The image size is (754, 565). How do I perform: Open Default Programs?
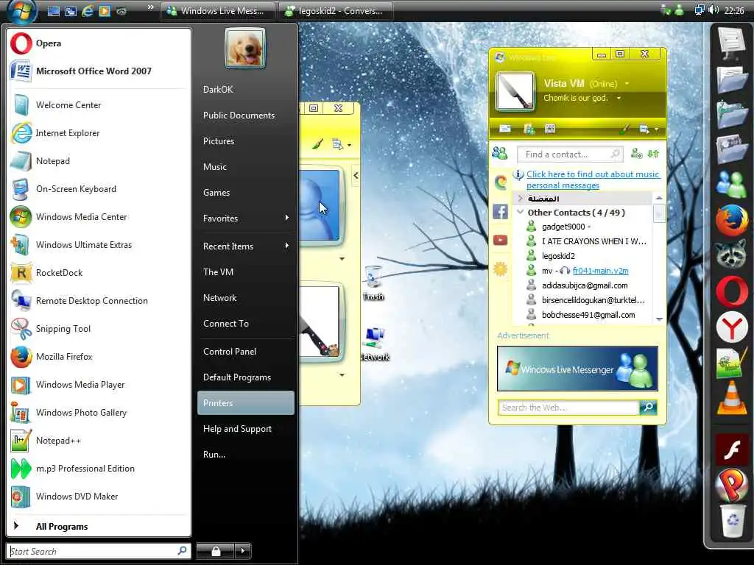(237, 377)
